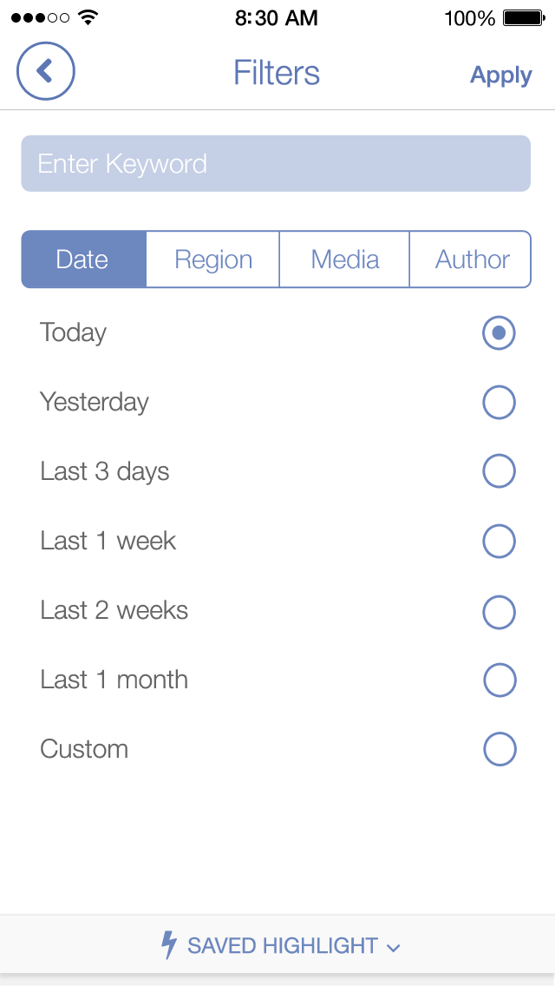Choose the Yesterday date option
The image size is (555, 986).
tap(499, 403)
